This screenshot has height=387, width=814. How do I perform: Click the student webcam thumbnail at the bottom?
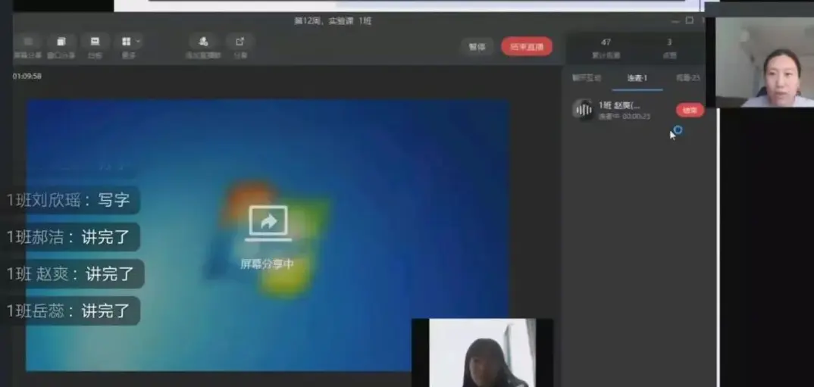pos(482,353)
